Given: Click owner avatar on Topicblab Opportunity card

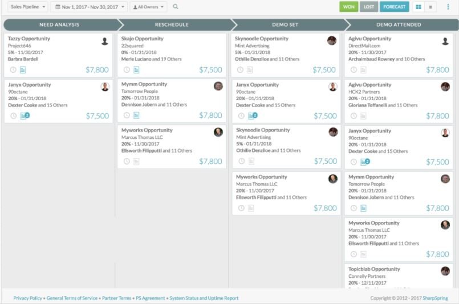Looking at the screenshot, I should point(445,271).
